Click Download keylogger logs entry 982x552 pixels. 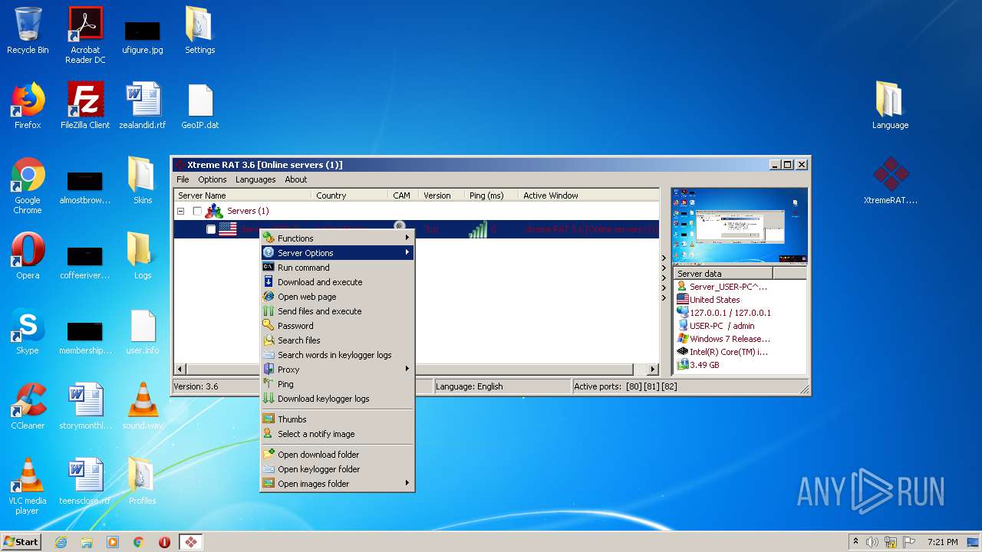click(338, 399)
